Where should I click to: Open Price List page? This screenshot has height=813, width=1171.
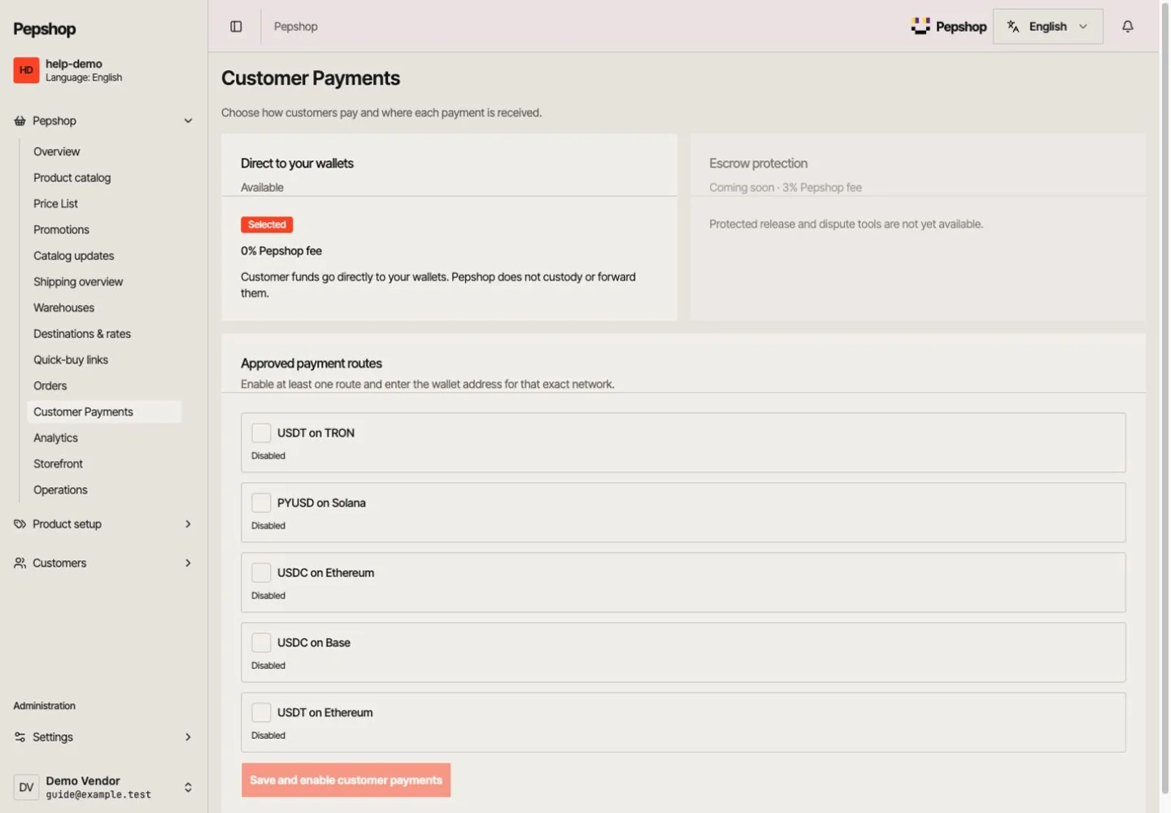pyautogui.click(x=104, y=204)
